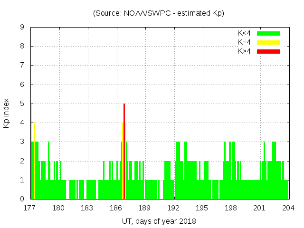The image size is (304, 228).
Task: Select the K=4 legend label
Action: 244,42
